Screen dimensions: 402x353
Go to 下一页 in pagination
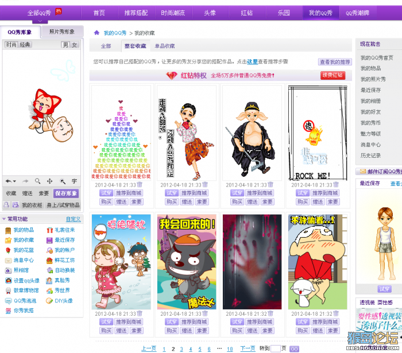[x=248, y=348]
